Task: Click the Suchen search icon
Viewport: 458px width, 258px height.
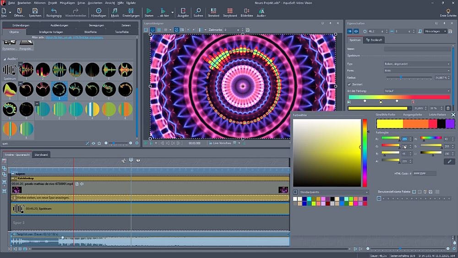Action: [198, 10]
